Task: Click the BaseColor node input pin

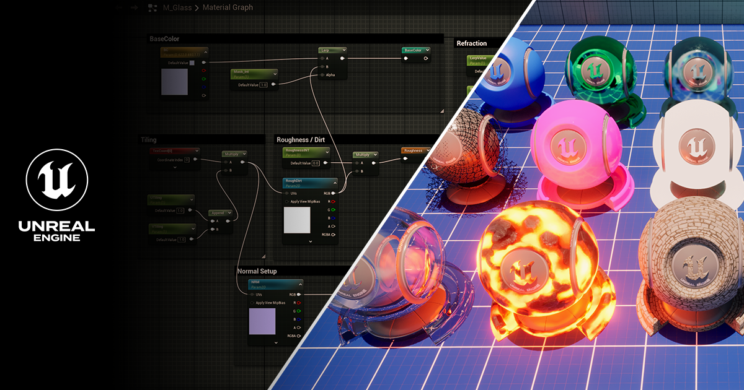Action: click(x=406, y=59)
